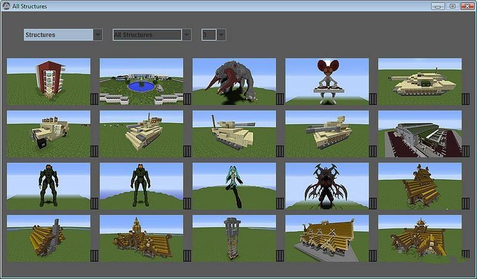Expand the All Structures dropdown arrow
The width and height of the screenshot is (477, 279).
click(x=187, y=35)
